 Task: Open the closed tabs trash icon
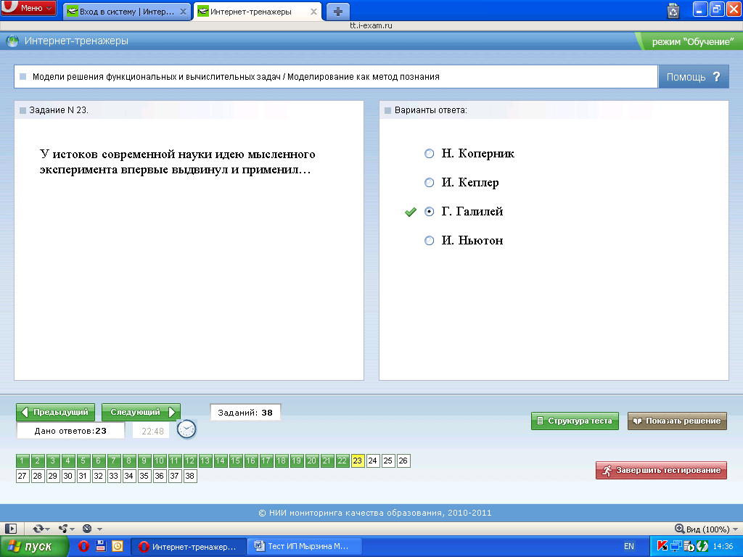673,10
